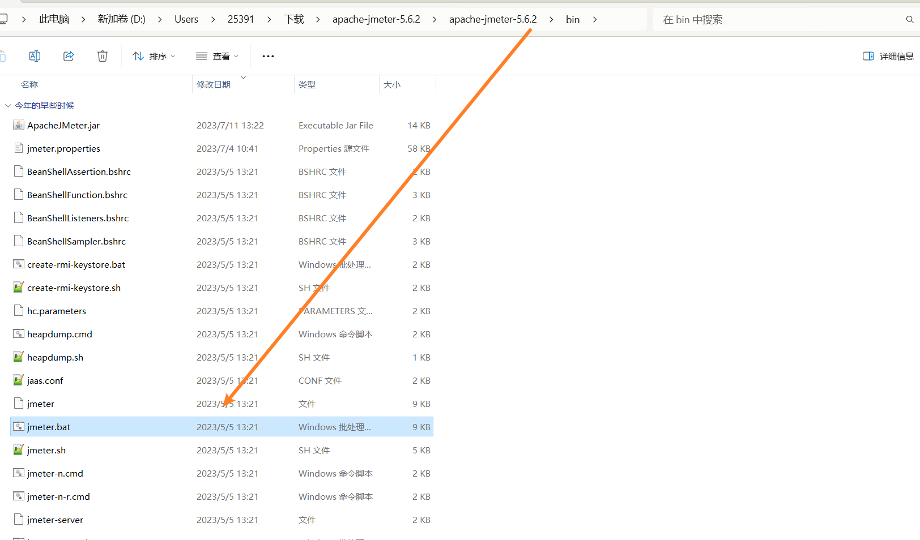Open the Sort (排序) dropdown
This screenshot has height=540, width=920.
(x=154, y=56)
